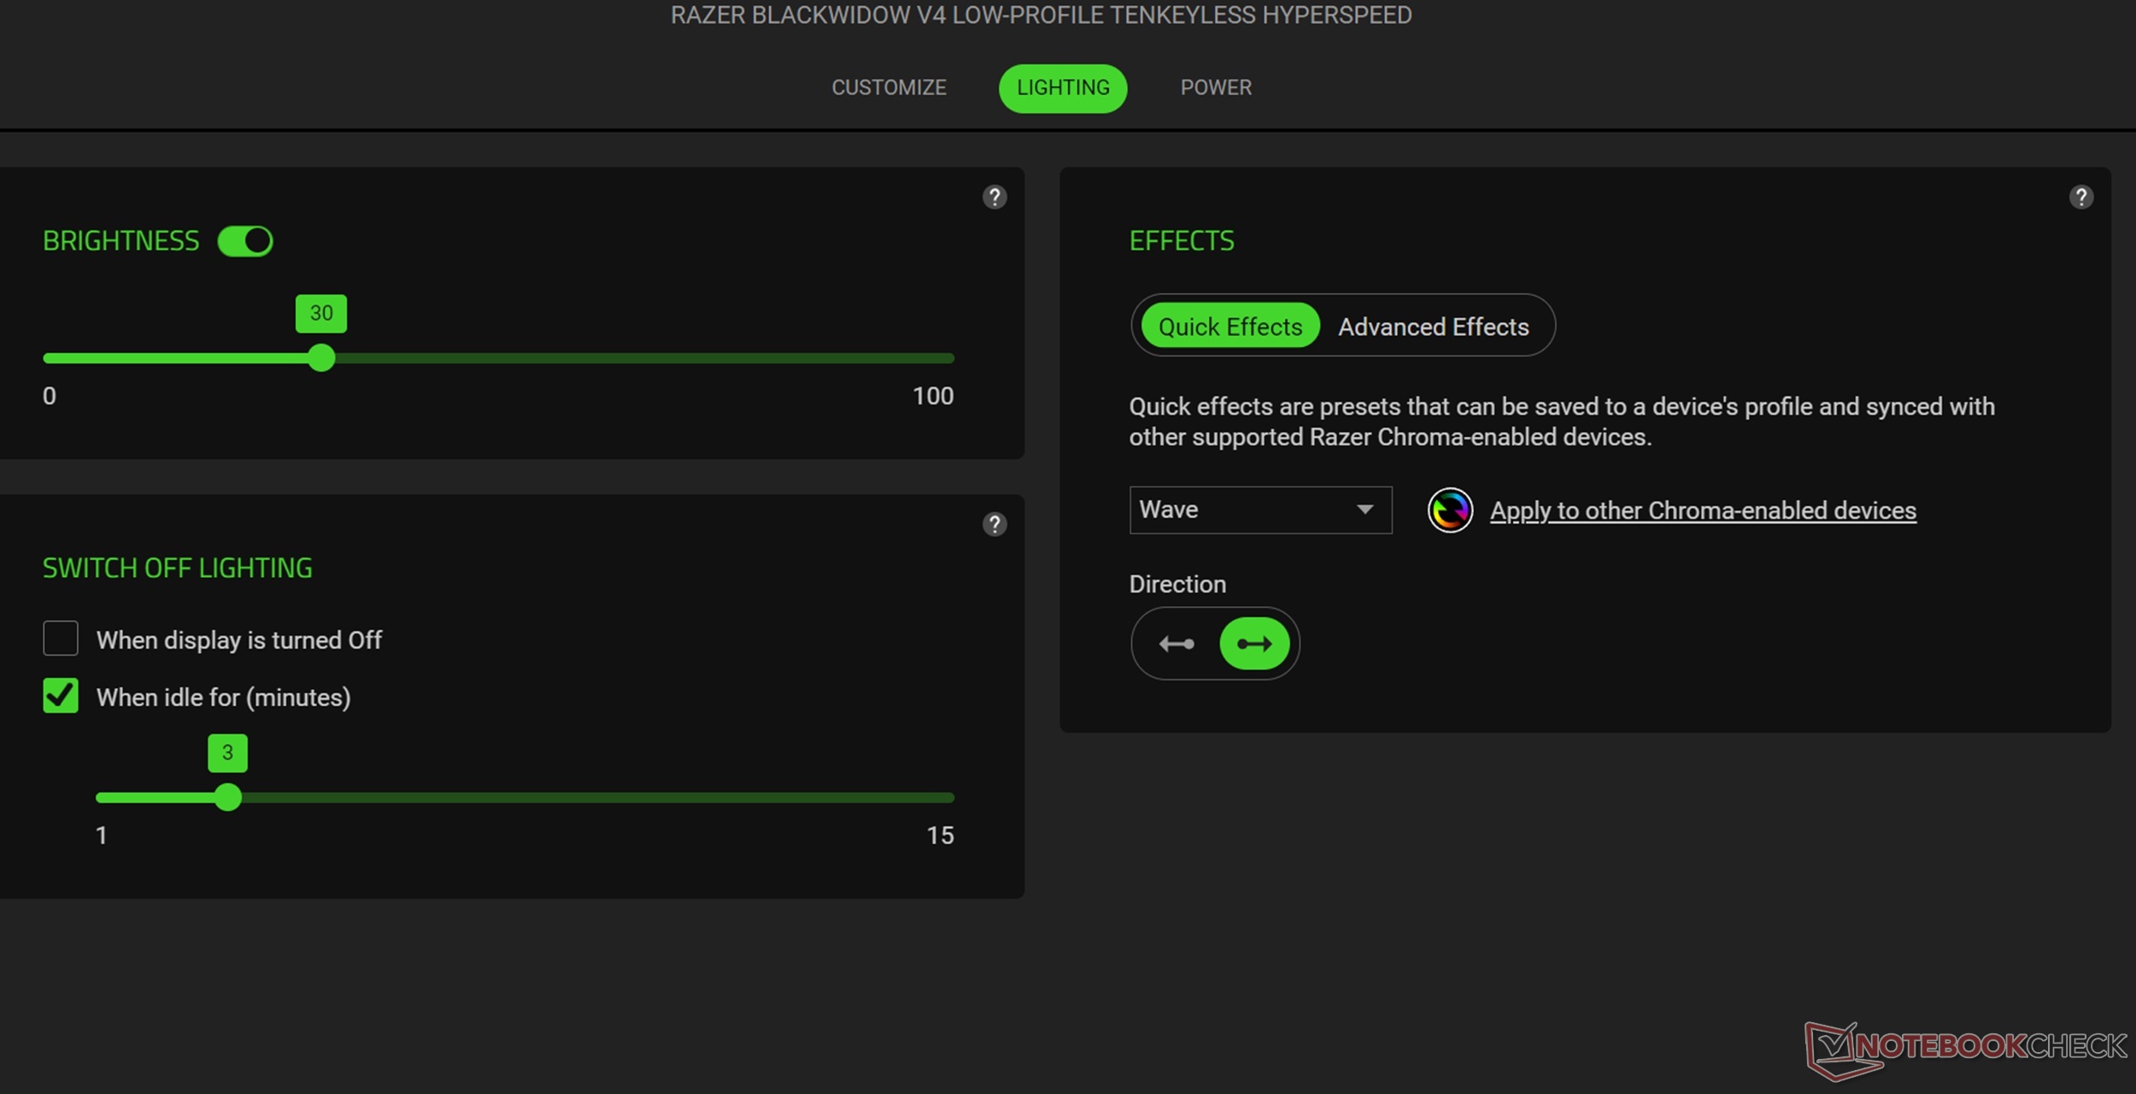Switch to the Customize tab

[889, 88]
